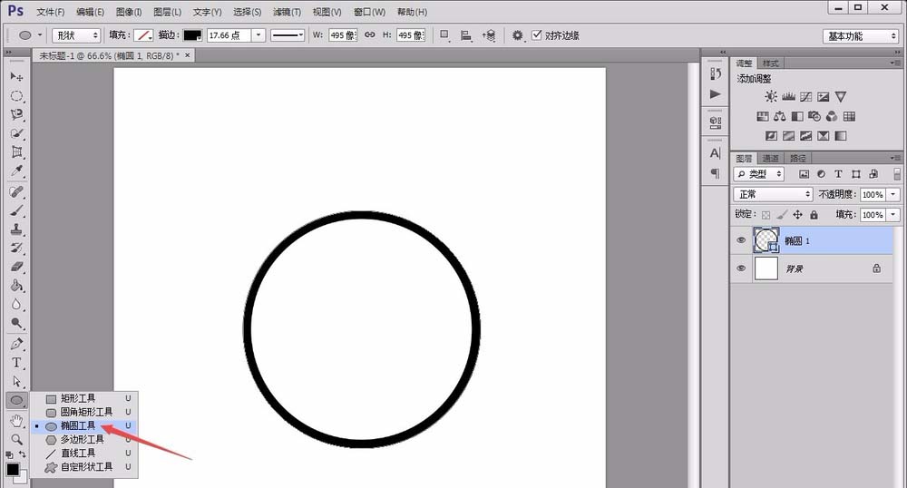Add a Curves adjustment
The height and width of the screenshot is (488, 907).
coord(805,96)
